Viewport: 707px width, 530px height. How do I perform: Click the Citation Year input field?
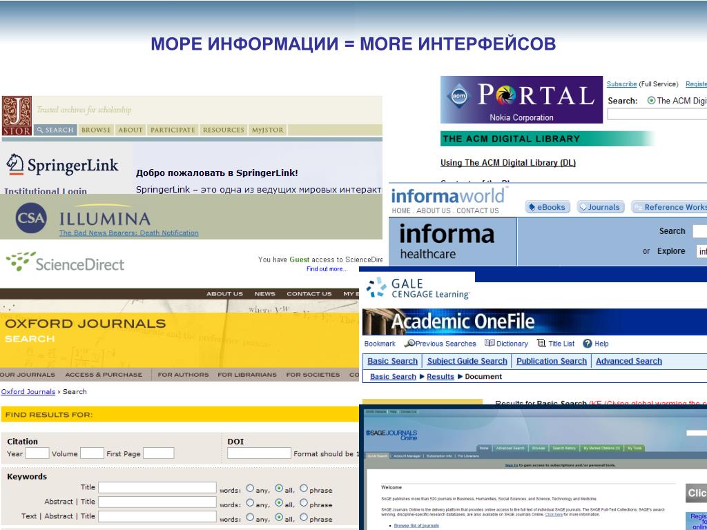click(37, 453)
